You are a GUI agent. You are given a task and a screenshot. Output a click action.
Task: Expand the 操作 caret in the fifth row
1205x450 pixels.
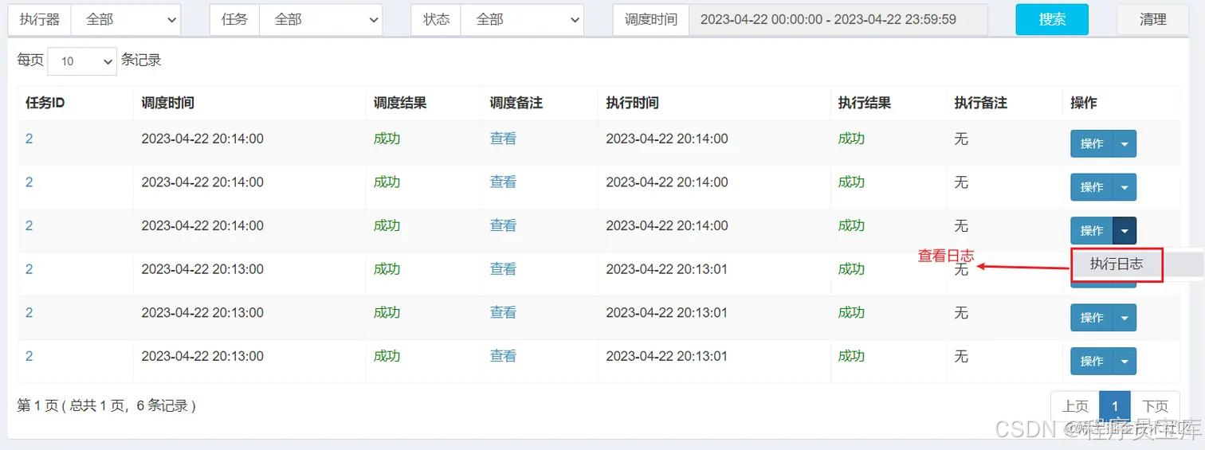1125,318
